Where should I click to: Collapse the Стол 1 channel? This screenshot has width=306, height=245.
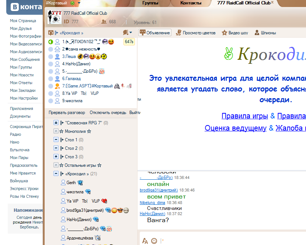click(56, 140)
